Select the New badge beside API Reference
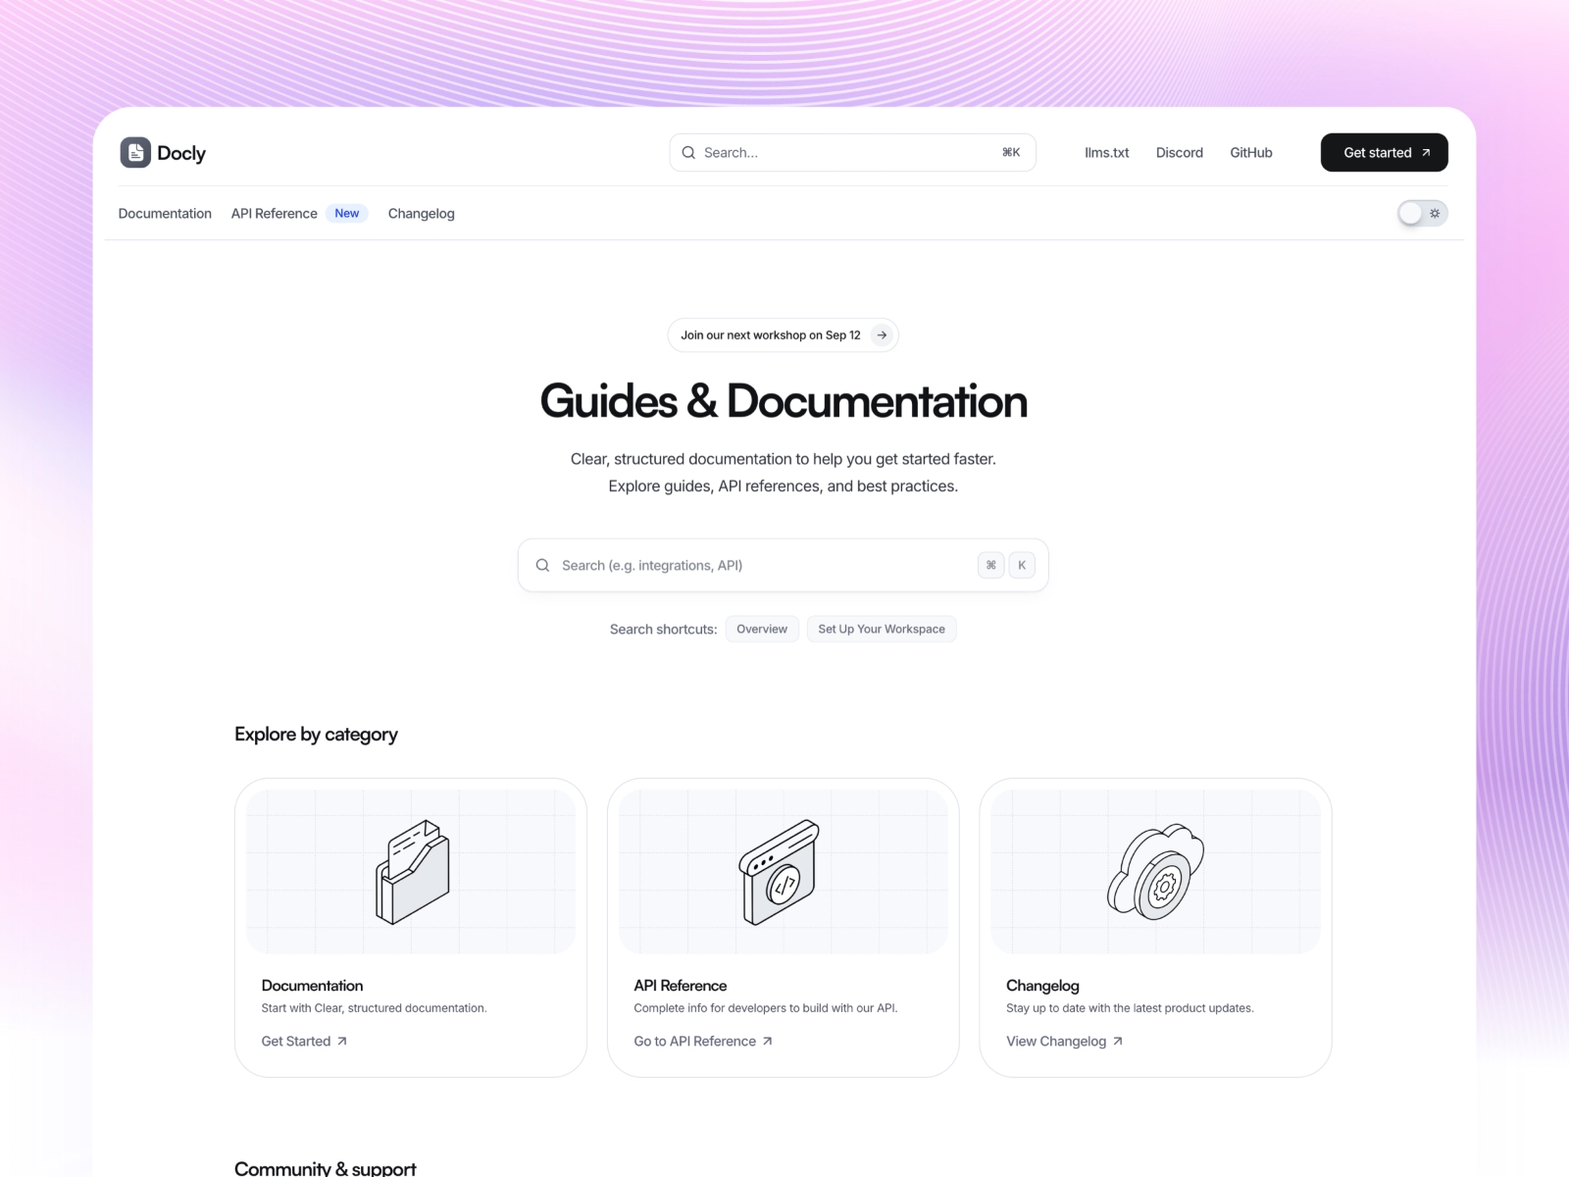 (346, 213)
